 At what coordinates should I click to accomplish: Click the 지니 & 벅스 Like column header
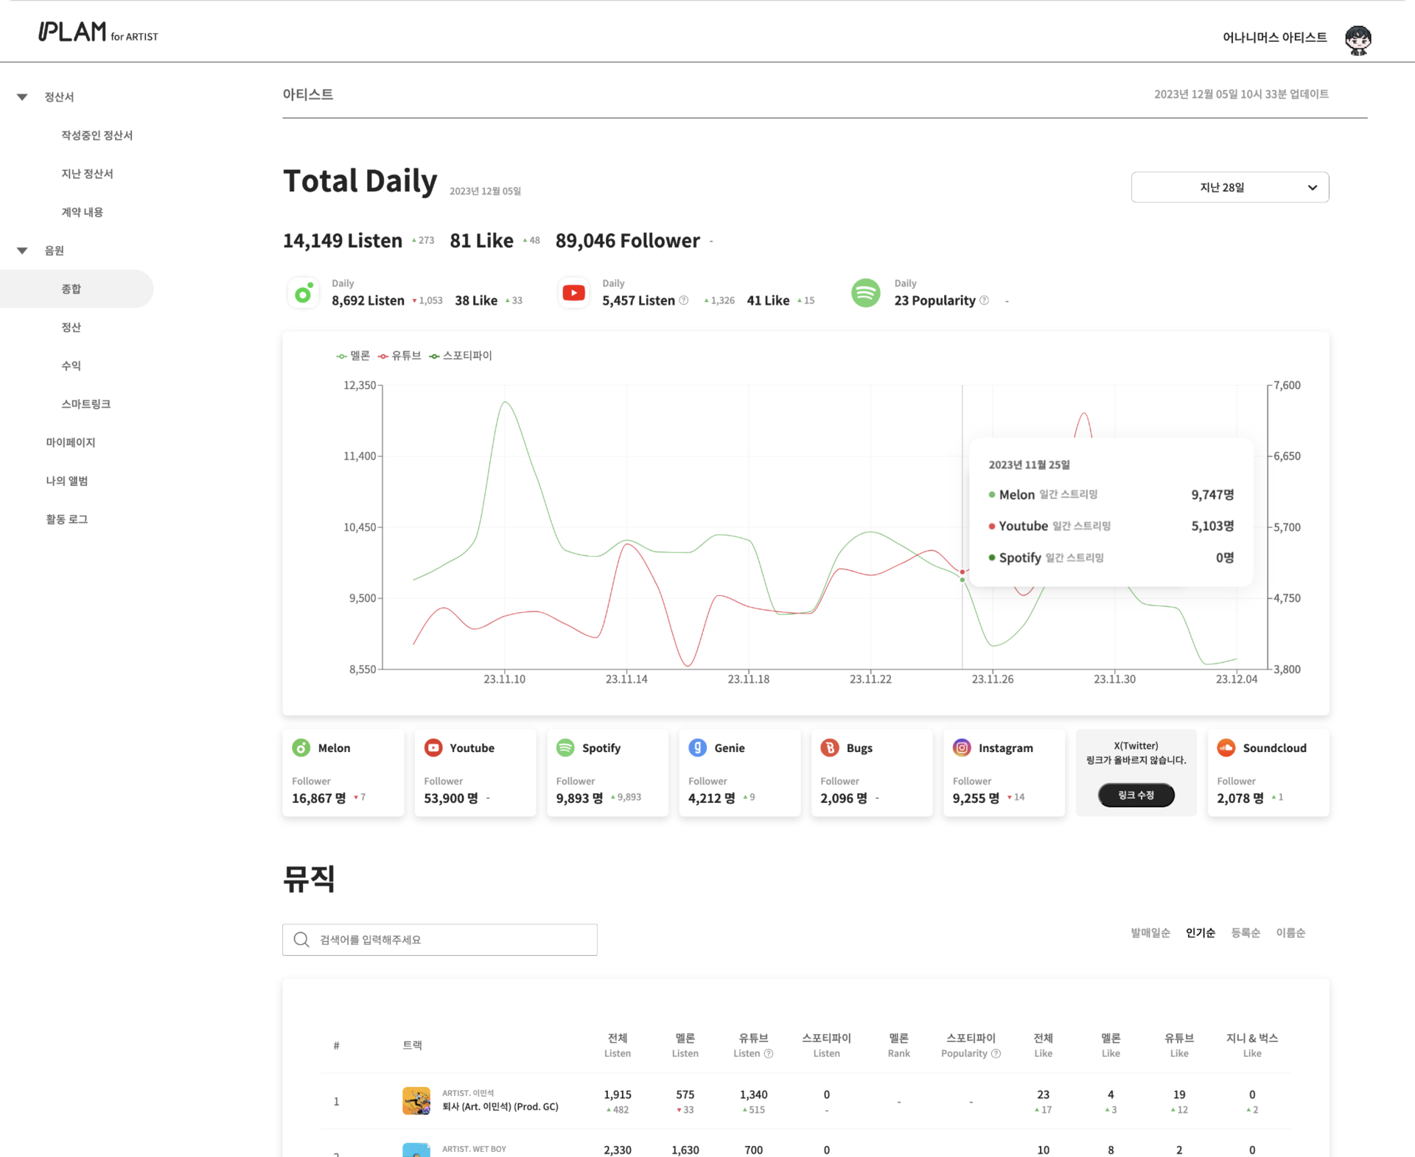[x=1251, y=1046]
